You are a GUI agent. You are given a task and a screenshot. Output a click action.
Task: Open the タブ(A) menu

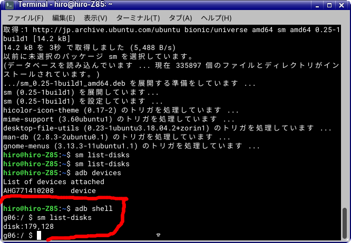pyautogui.click(x=180, y=18)
